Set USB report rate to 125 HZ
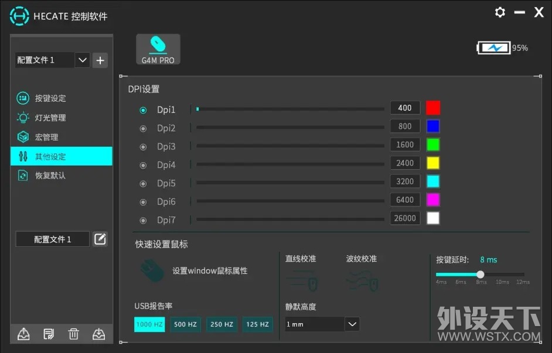552x353 pixels. (258, 324)
